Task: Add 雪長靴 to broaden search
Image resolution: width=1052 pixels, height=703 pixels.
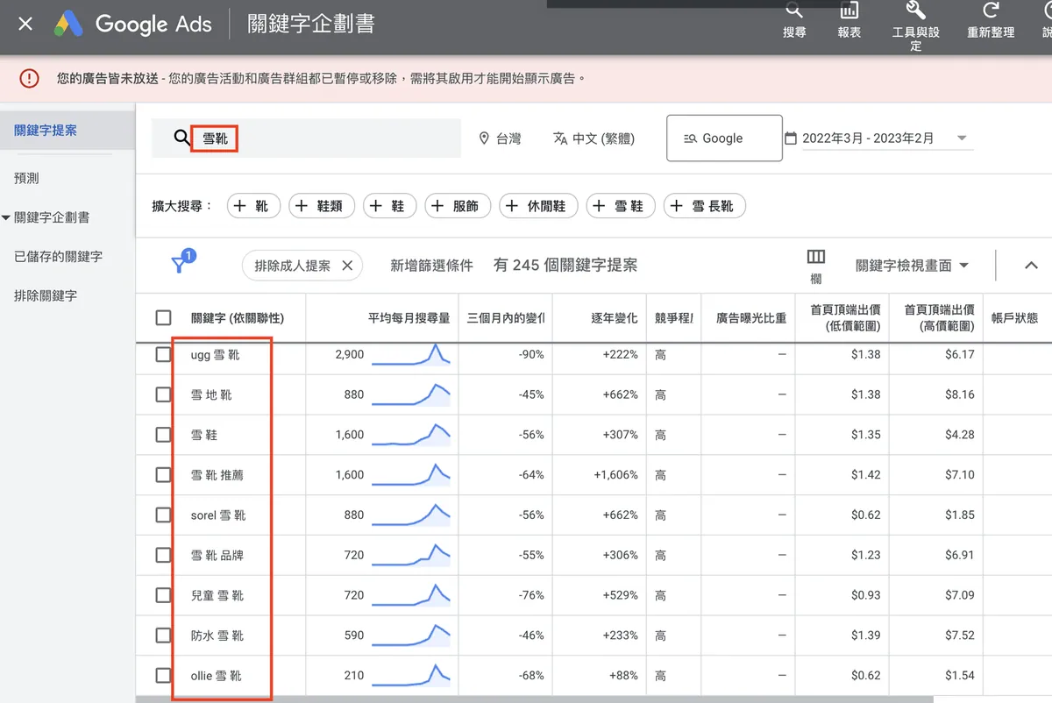Action: pyautogui.click(x=705, y=206)
